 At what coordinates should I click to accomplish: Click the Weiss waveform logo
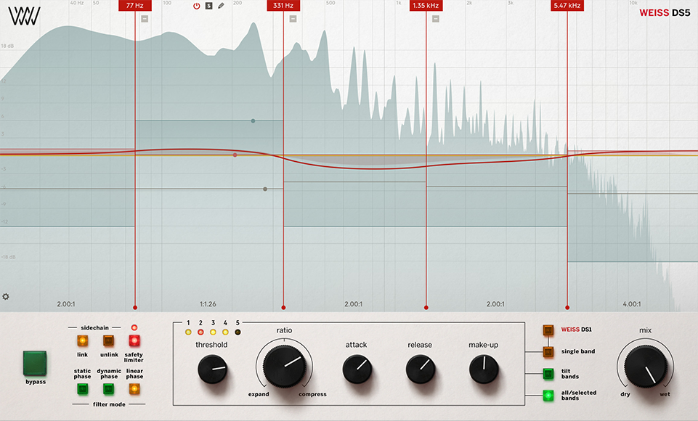[x=24, y=15]
